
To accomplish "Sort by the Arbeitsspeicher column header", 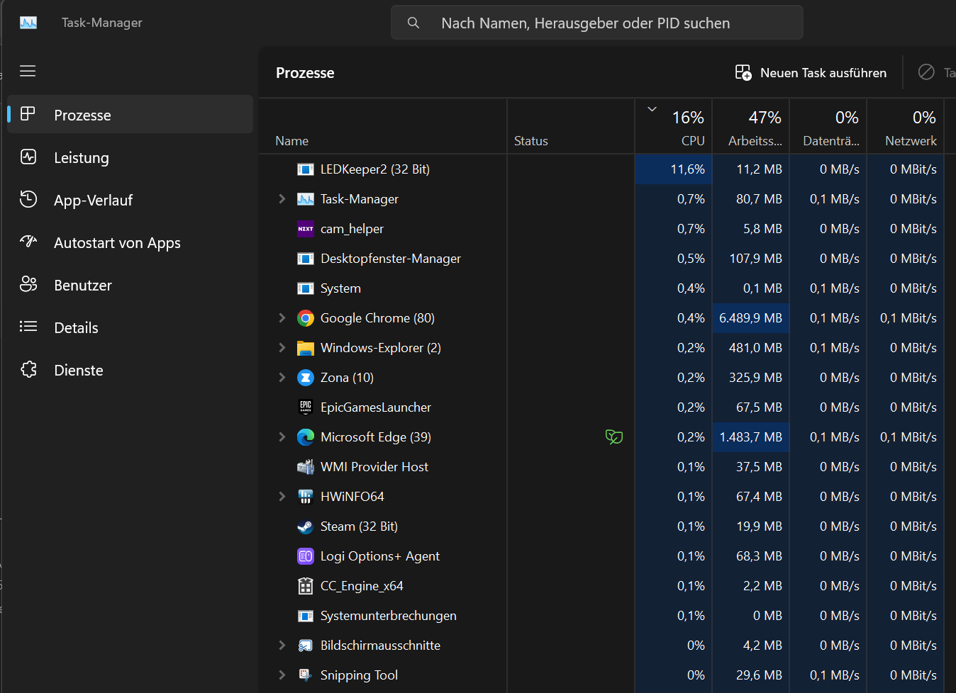I will point(751,126).
